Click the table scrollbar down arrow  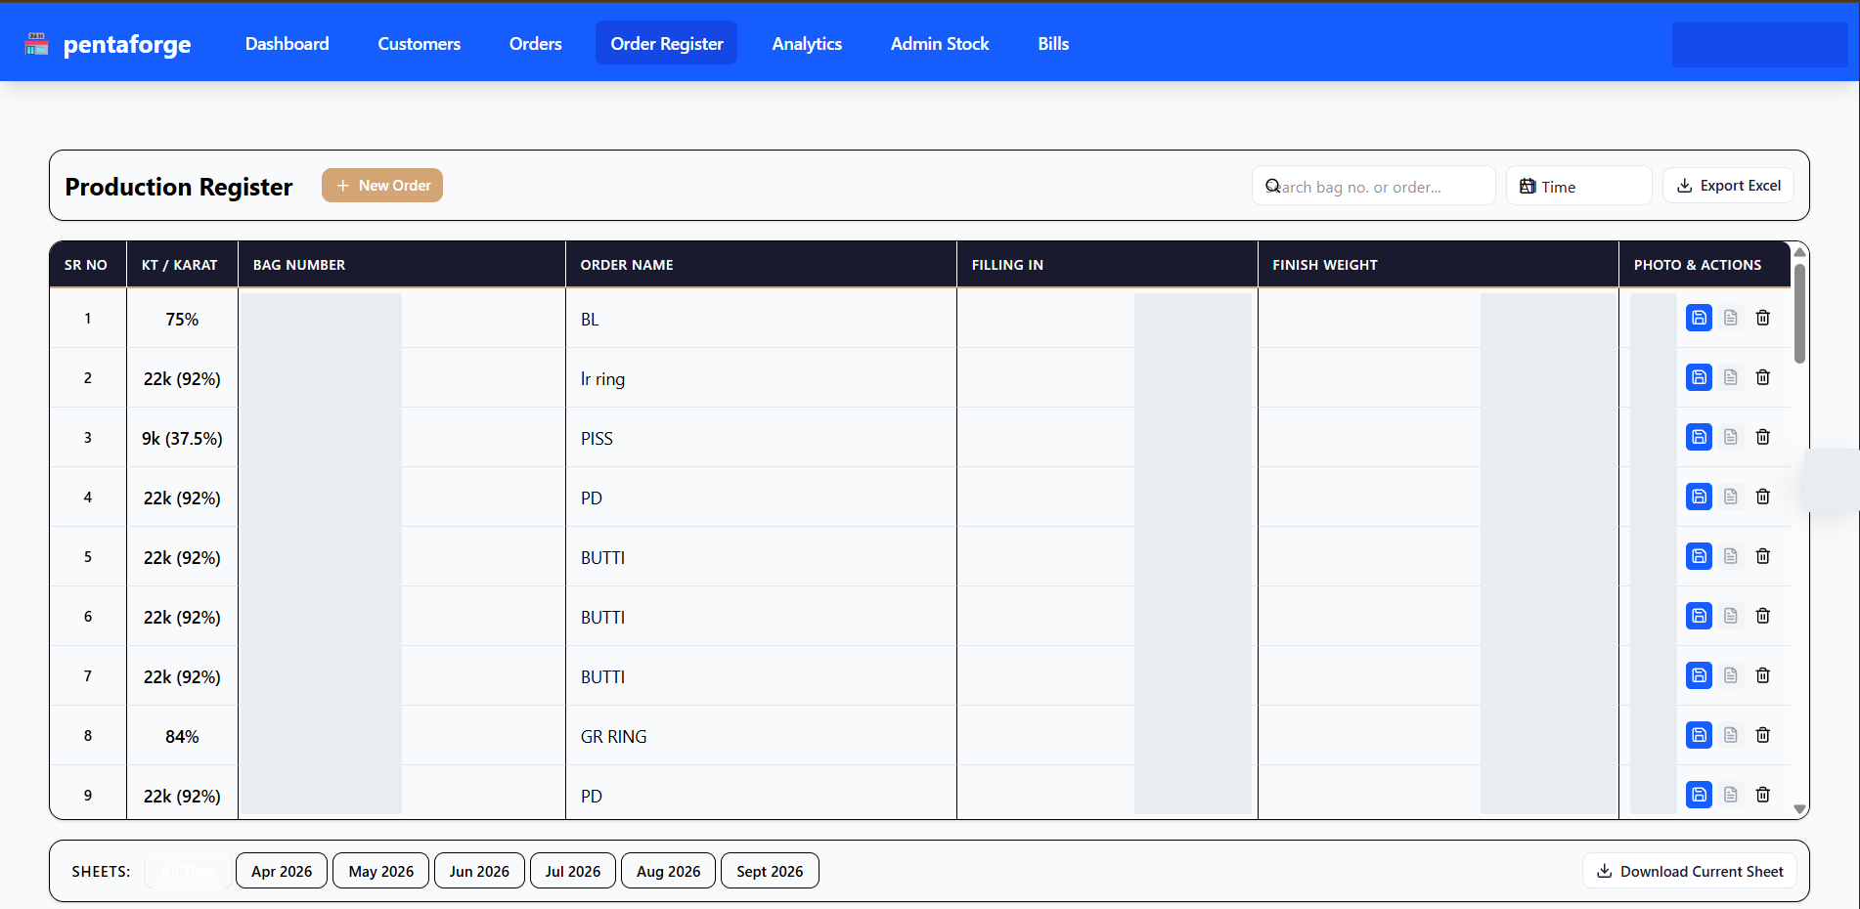point(1799,809)
